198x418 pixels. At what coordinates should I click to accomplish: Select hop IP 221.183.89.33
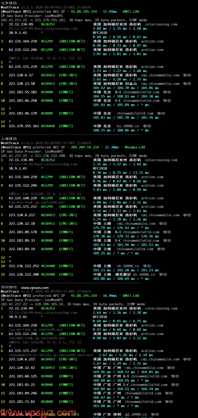click(22, 241)
